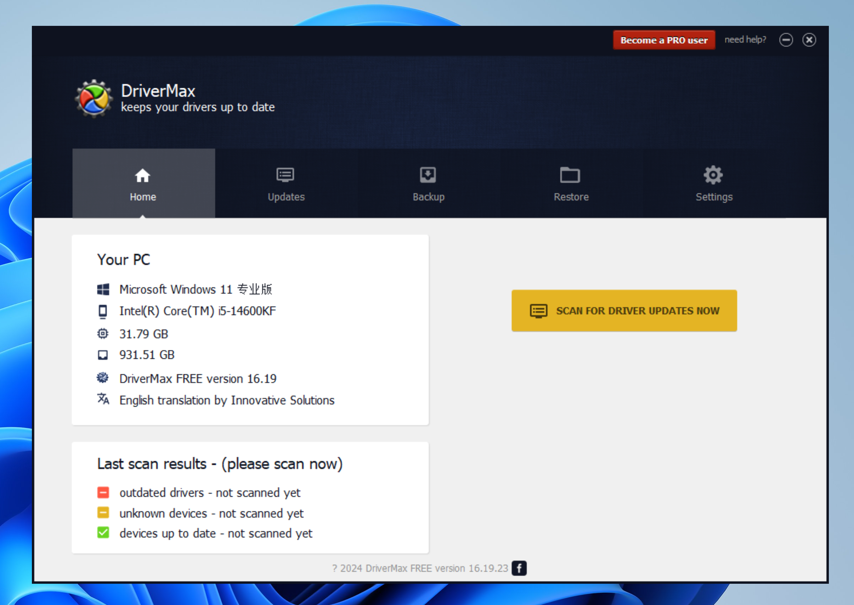
Task: Click the DriverMax colorful gear logo
Action: (x=94, y=99)
